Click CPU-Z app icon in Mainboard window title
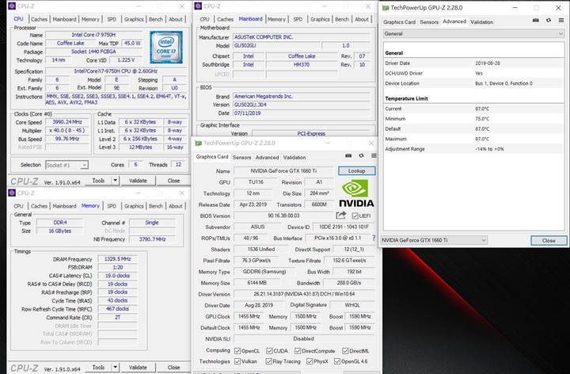This screenshot has height=374, width=570. pos(198,6)
